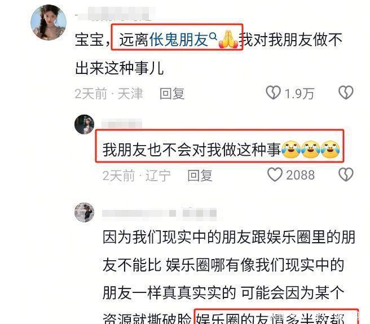Select the comment text 我朋友也不会对我做这种事
The height and width of the screenshot is (324, 370).
[192, 150]
